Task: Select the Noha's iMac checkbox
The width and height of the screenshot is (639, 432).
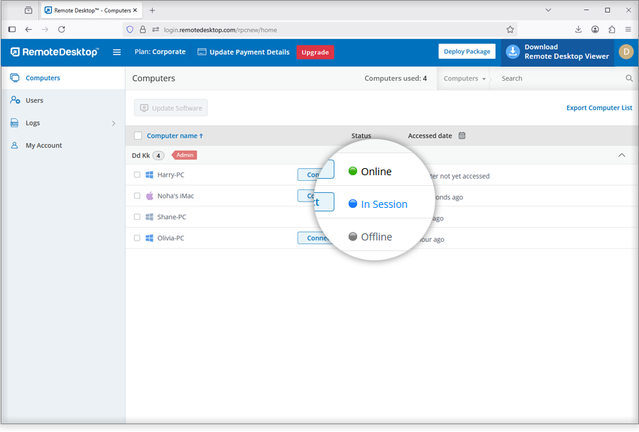Action: click(137, 196)
